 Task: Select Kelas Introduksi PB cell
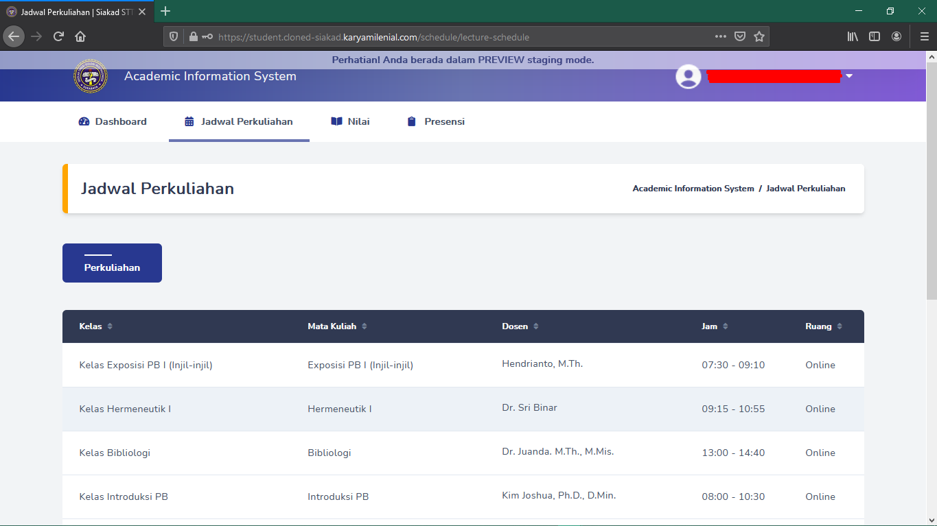124,497
